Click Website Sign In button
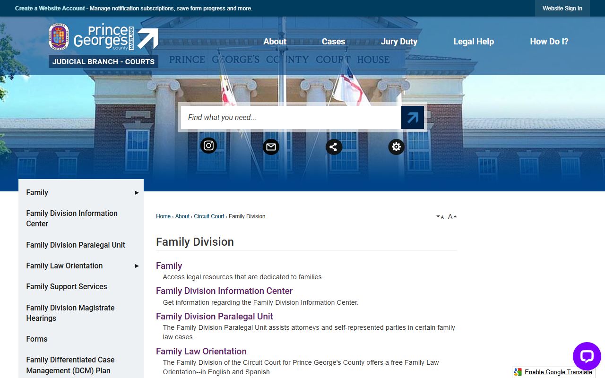This screenshot has height=378, width=605. click(x=562, y=9)
